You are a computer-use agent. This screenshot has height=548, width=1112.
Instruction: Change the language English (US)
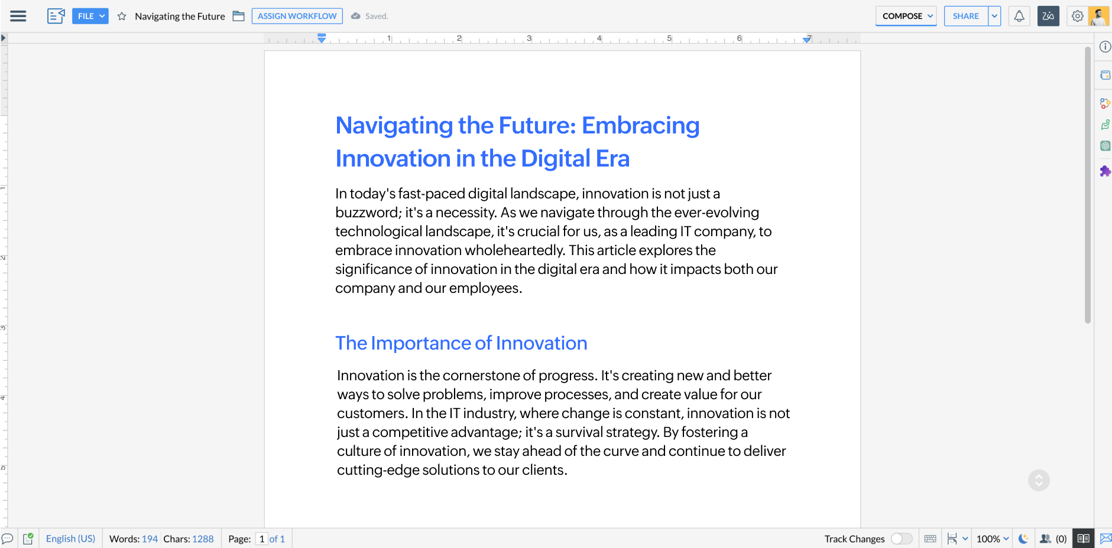(70, 539)
